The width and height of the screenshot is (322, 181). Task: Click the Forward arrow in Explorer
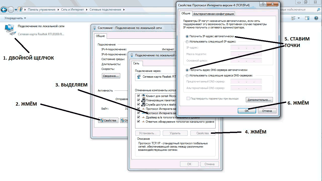11,10
